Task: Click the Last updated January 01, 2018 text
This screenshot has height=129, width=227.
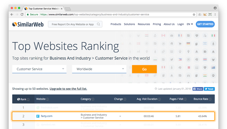Action: pos(174,89)
